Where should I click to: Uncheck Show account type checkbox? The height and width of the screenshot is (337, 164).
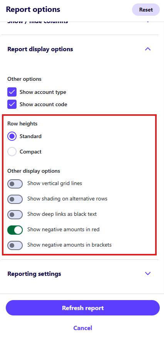[x=12, y=92]
